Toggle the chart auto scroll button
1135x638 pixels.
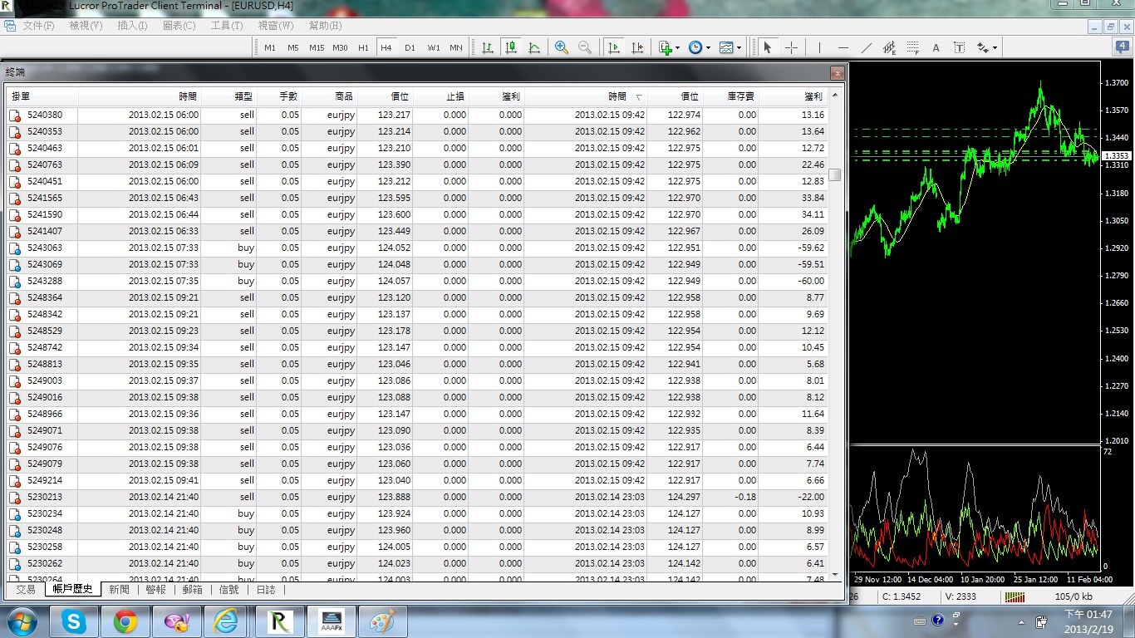[x=614, y=47]
